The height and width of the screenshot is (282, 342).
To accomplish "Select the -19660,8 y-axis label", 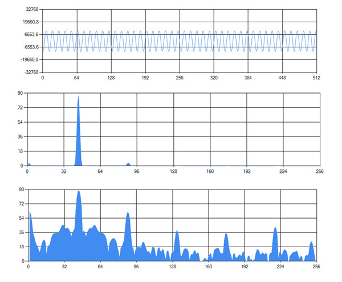I will click(x=30, y=59).
